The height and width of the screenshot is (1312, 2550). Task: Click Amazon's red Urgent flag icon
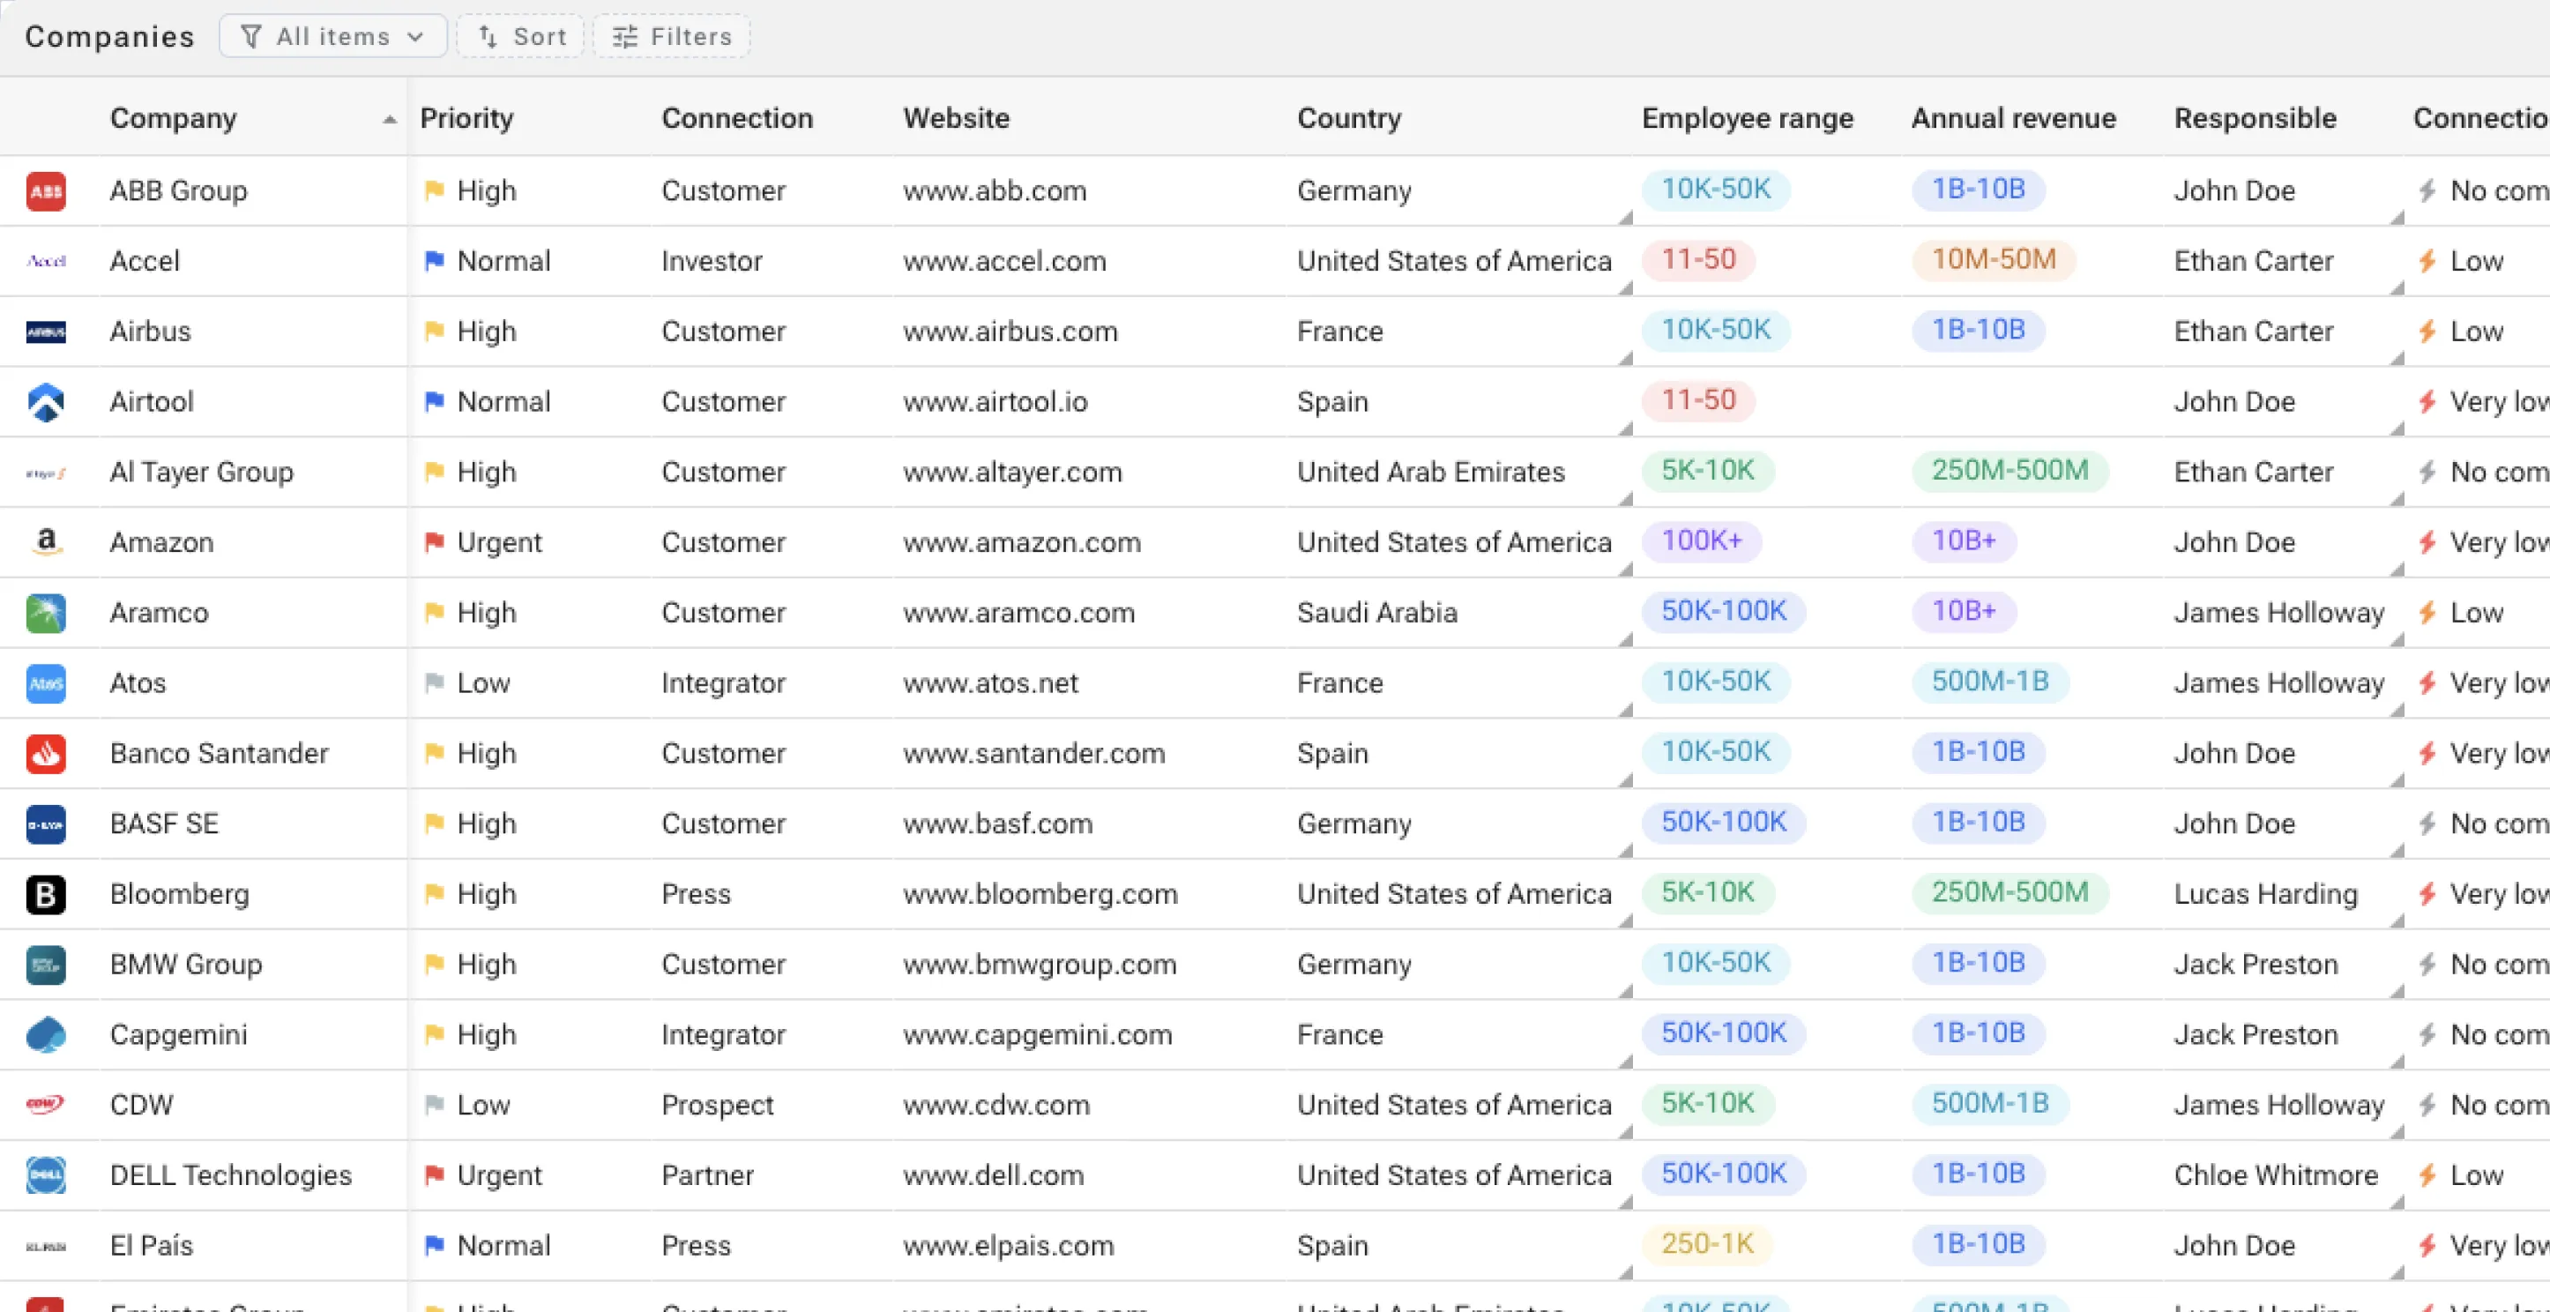(x=435, y=541)
